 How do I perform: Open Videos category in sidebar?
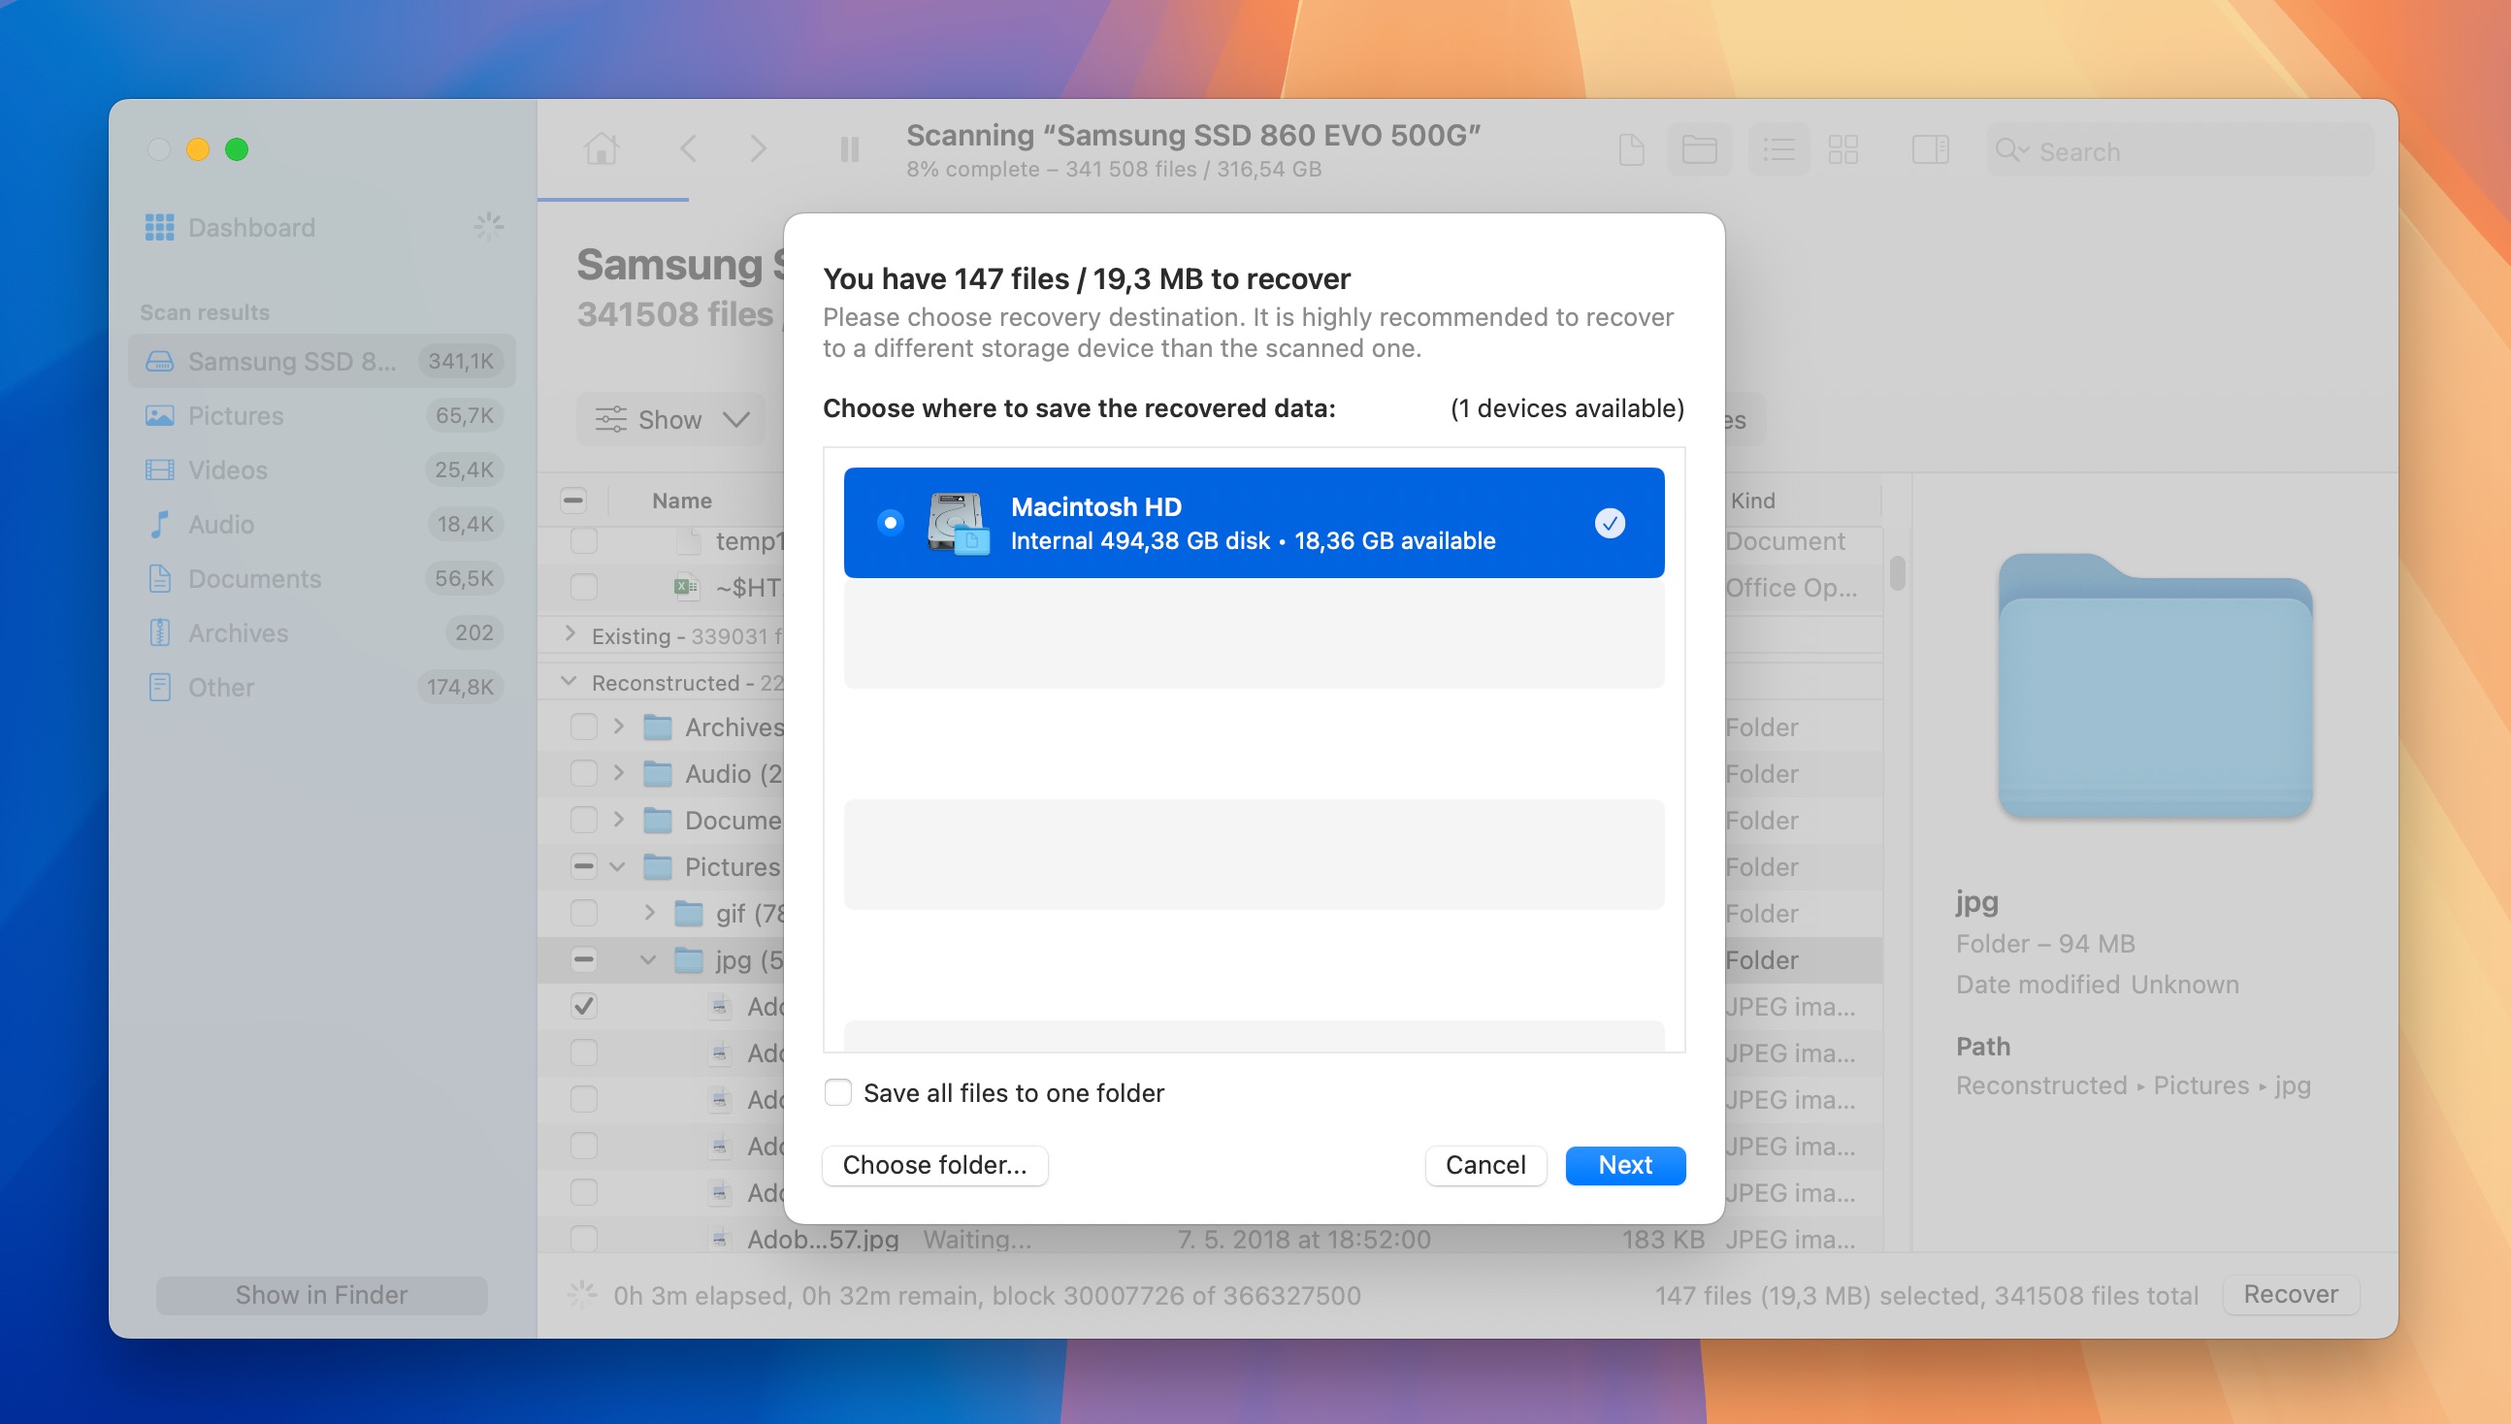(322, 469)
